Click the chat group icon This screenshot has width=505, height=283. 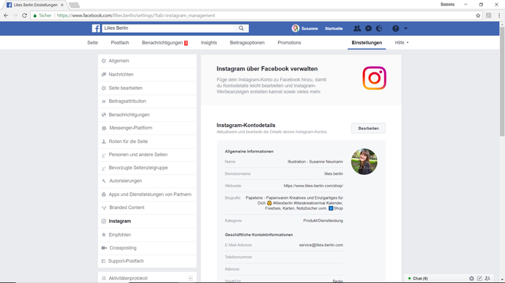pos(488,279)
